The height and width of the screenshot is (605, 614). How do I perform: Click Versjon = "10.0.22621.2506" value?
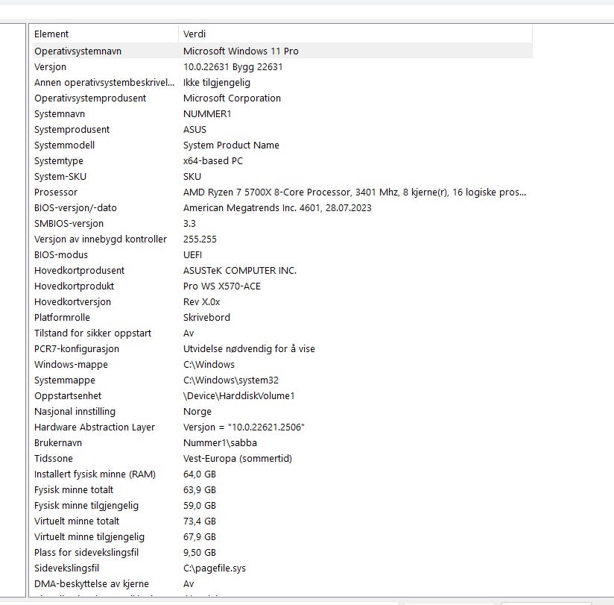click(244, 427)
